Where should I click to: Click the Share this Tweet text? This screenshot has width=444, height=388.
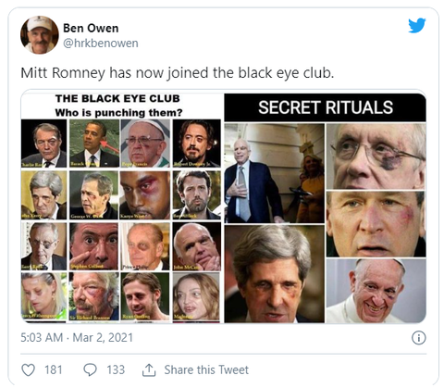206,369
